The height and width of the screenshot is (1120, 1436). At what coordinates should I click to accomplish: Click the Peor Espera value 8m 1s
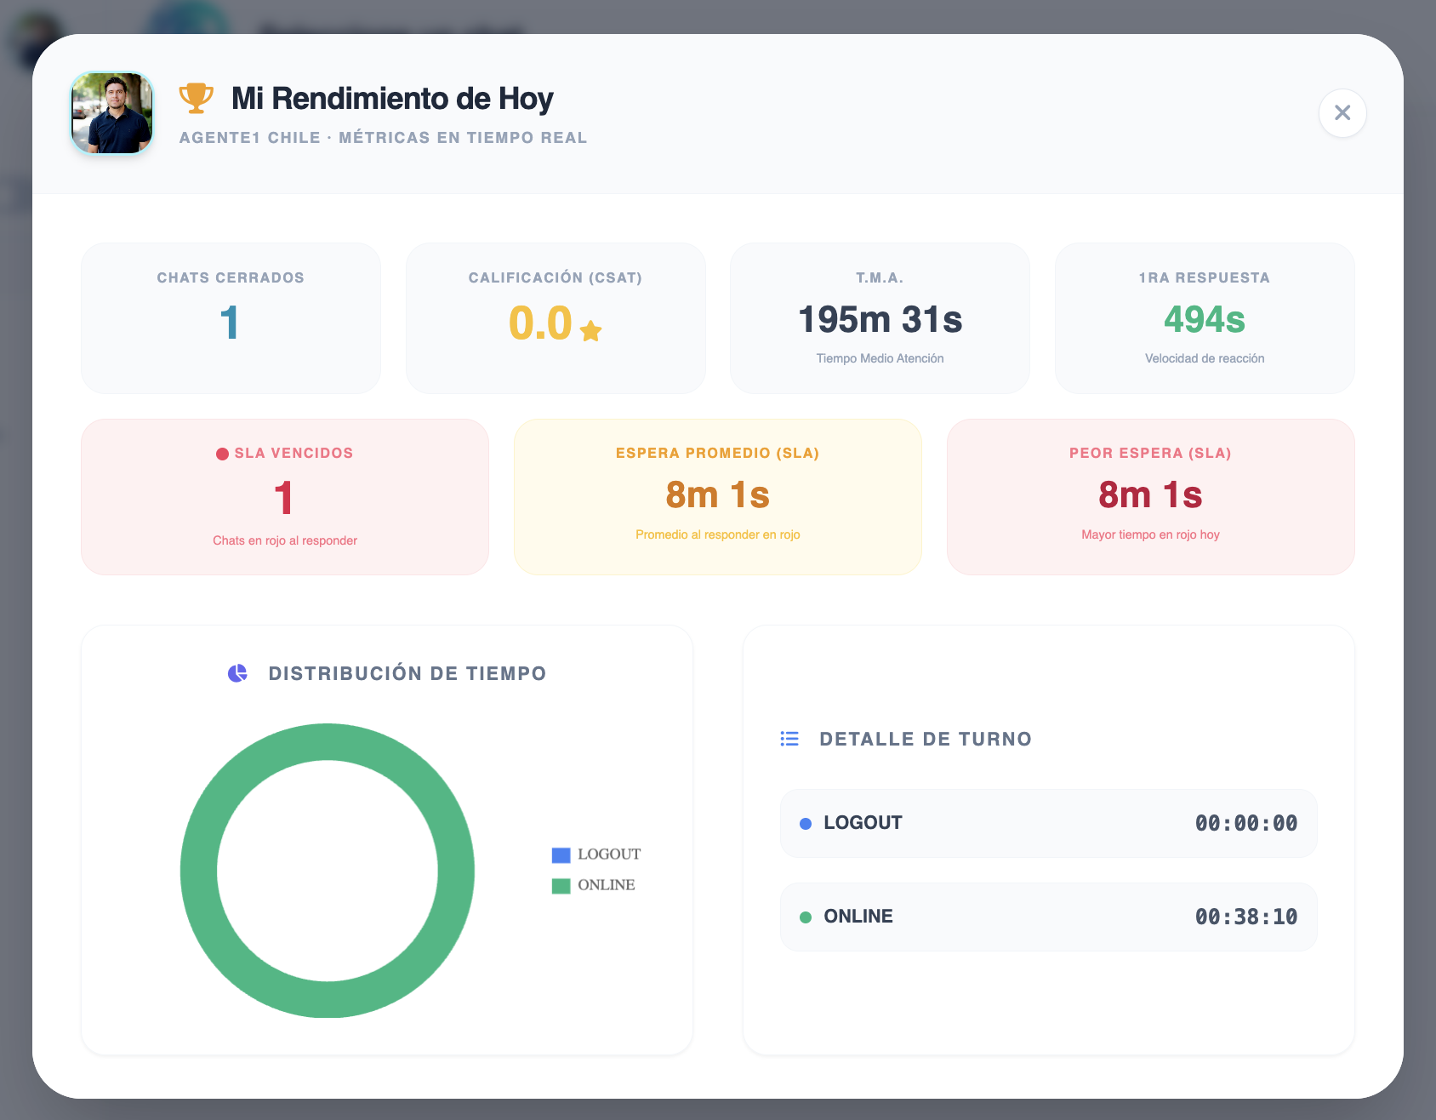pos(1150,494)
